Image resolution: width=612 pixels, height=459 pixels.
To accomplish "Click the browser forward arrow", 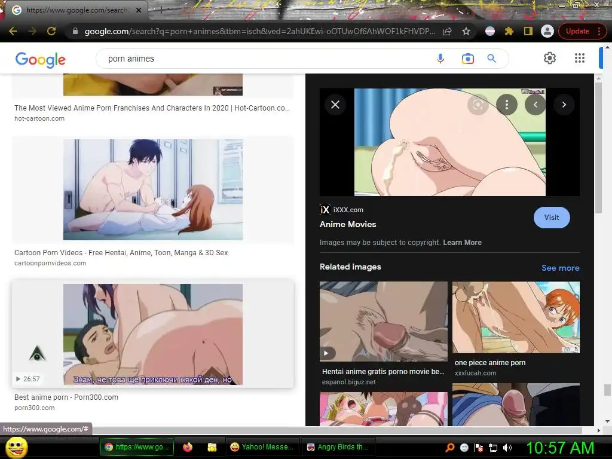I will [x=32, y=31].
